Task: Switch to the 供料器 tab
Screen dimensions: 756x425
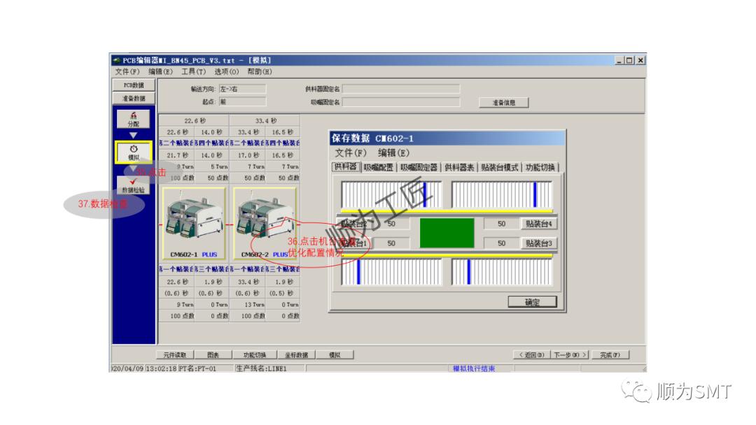Action: 346,166
